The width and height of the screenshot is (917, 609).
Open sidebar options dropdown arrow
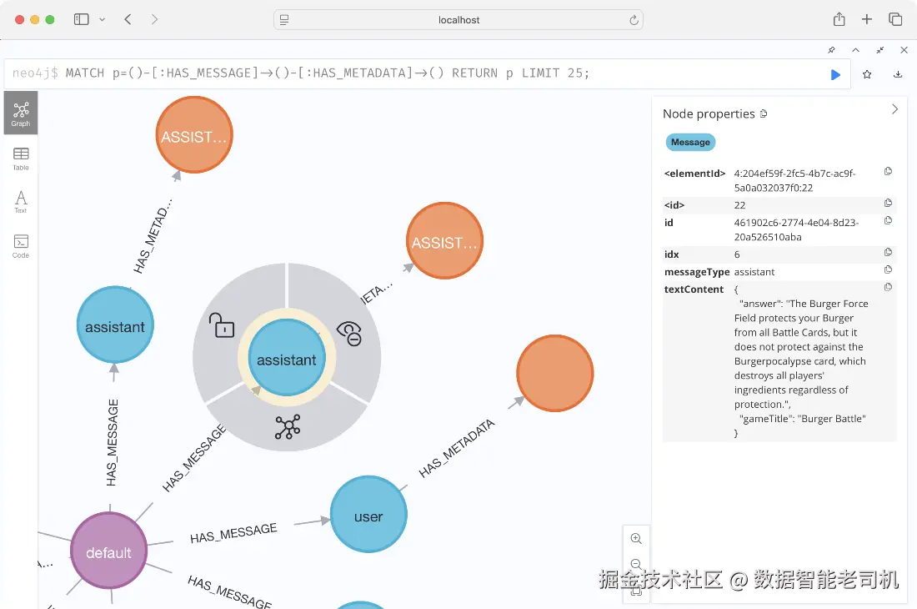[103, 19]
